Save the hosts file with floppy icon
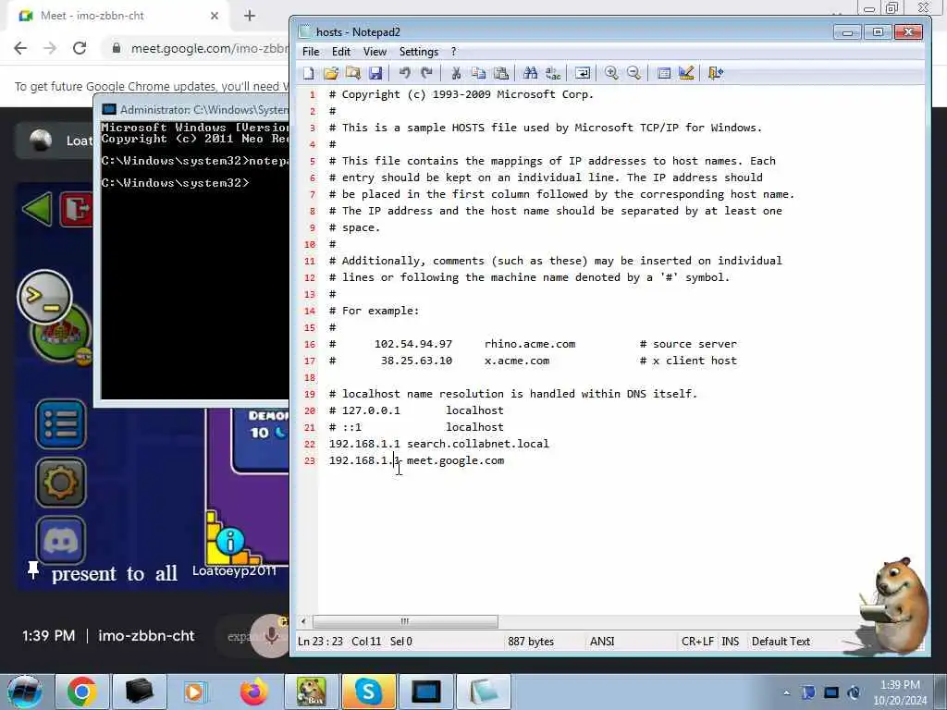The image size is (947, 710). (x=375, y=73)
